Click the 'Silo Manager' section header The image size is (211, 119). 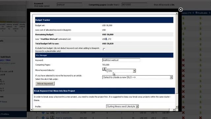click(104, 55)
